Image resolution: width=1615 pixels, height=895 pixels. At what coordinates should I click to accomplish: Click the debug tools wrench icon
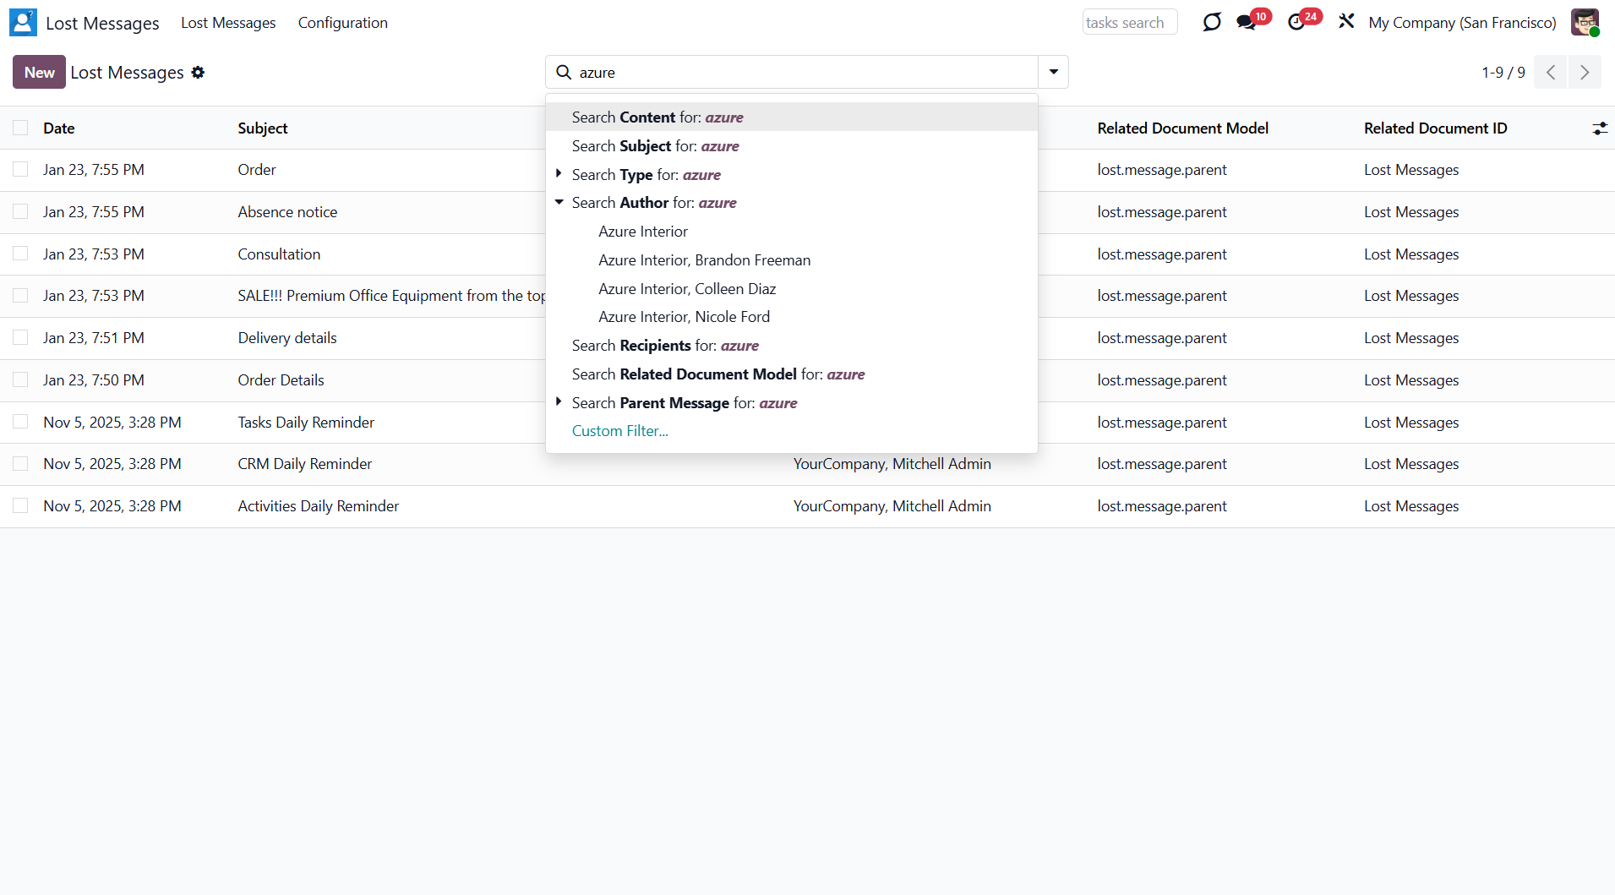1346,22
